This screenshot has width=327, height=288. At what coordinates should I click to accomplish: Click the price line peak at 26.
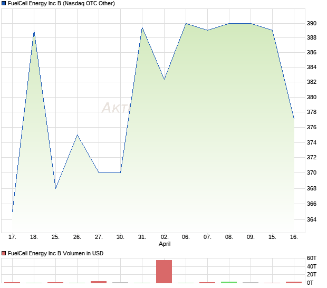tap(77, 135)
